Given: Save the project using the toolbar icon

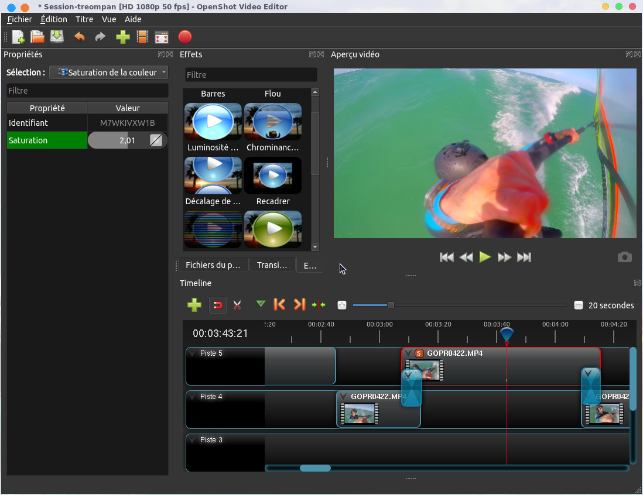Looking at the screenshot, I should tap(56, 37).
